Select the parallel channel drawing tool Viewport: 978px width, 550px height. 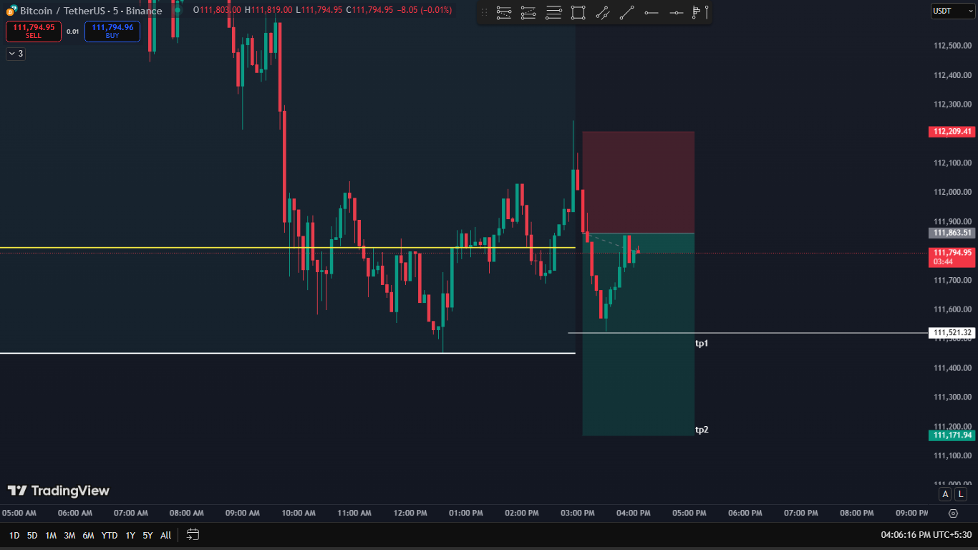(603, 12)
